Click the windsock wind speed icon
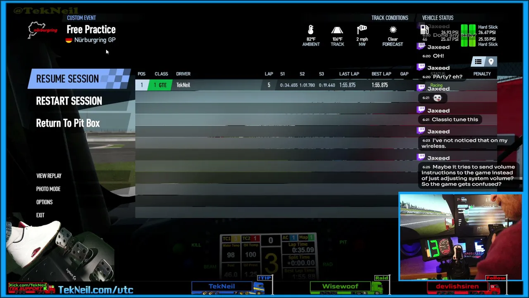The height and width of the screenshot is (298, 529). click(362, 30)
